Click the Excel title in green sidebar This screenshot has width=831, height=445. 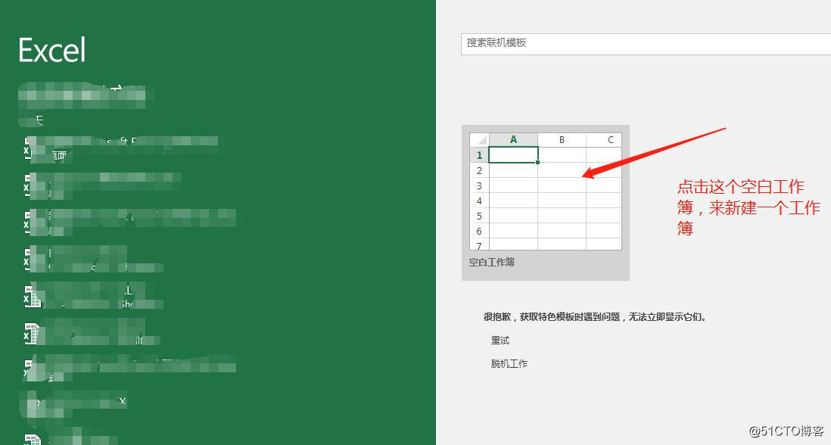click(52, 50)
